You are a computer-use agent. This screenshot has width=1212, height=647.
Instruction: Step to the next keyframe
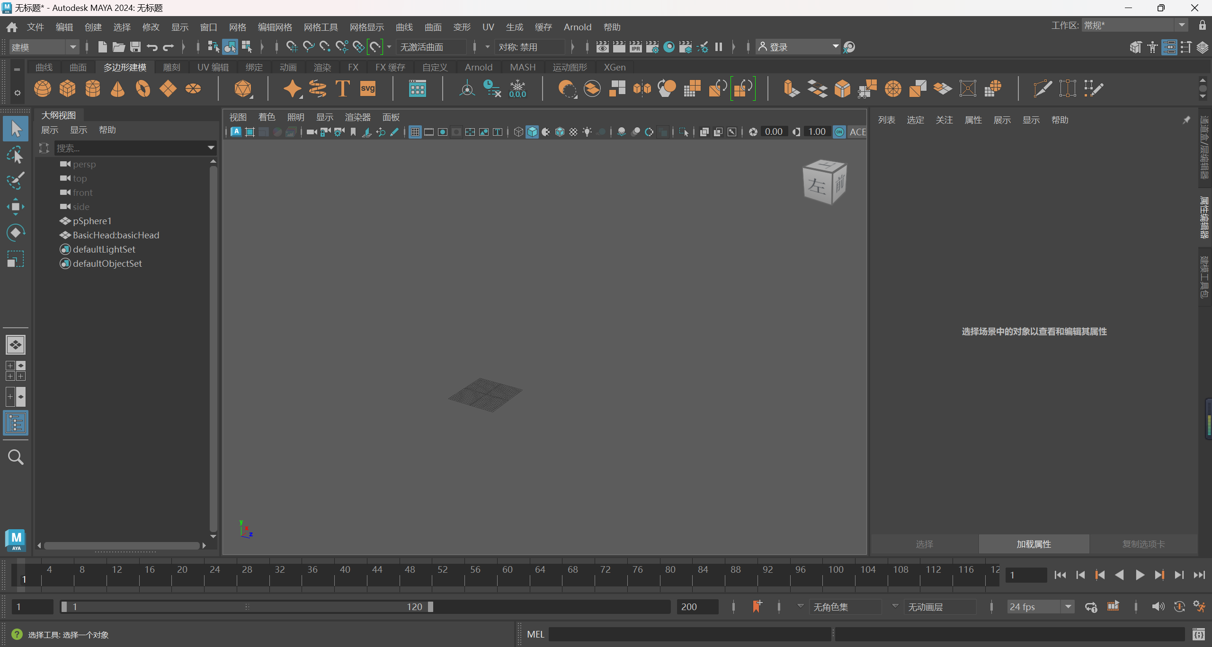click(1159, 575)
